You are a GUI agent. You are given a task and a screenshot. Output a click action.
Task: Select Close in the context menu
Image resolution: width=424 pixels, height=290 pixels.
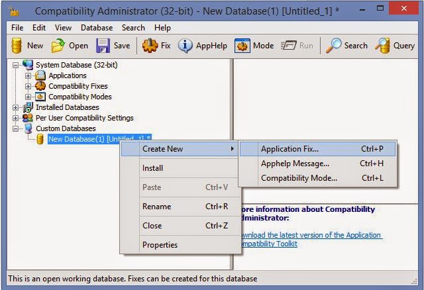[x=181, y=226]
